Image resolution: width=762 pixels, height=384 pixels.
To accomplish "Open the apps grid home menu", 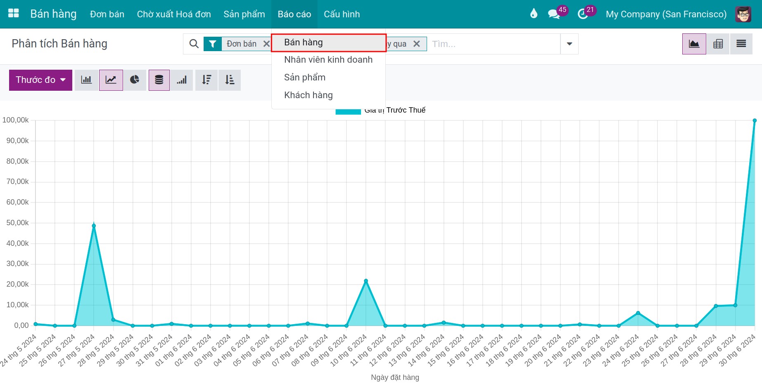I will point(14,14).
